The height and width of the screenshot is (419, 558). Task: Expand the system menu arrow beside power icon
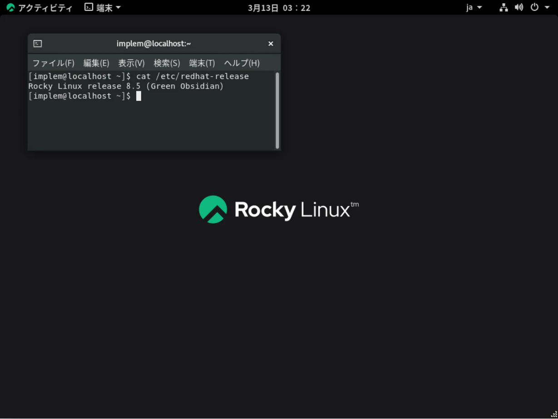(547, 8)
